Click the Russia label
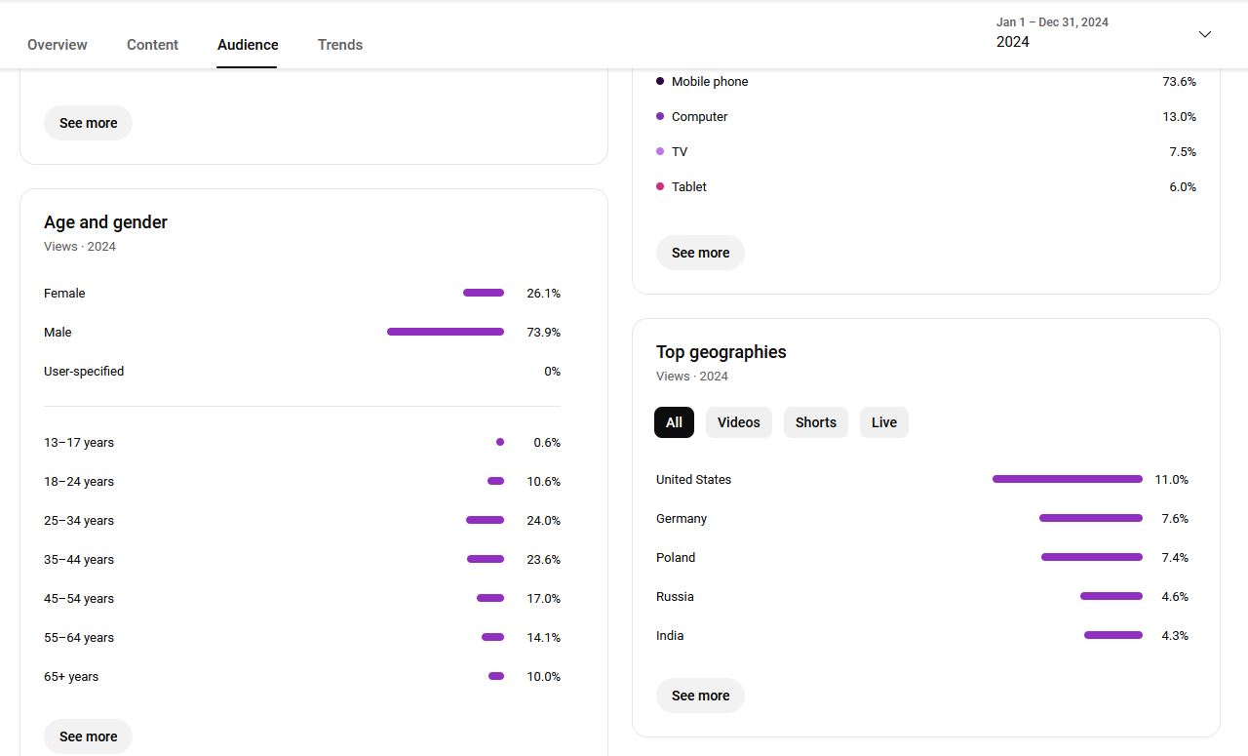The width and height of the screenshot is (1248, 756). (675, 597)
